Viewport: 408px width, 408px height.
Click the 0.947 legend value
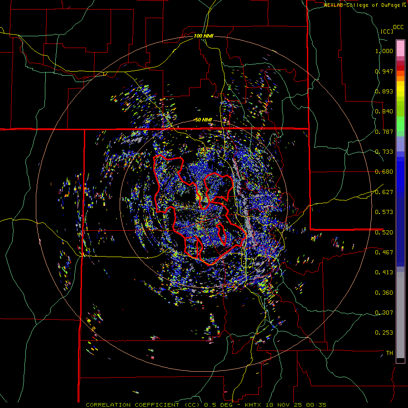[x=384, y=71]
